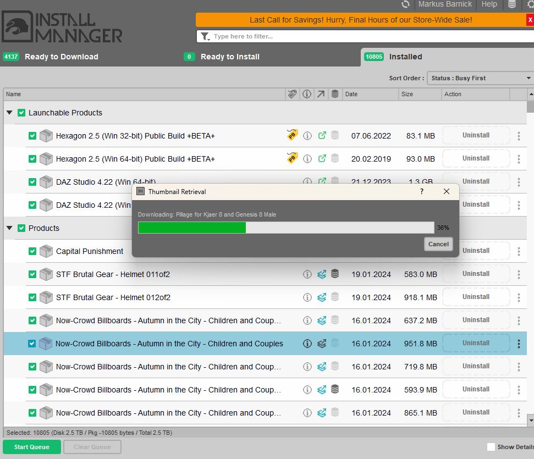
Task: Open more options for 865.1 MB row
Action: (519, 413)
